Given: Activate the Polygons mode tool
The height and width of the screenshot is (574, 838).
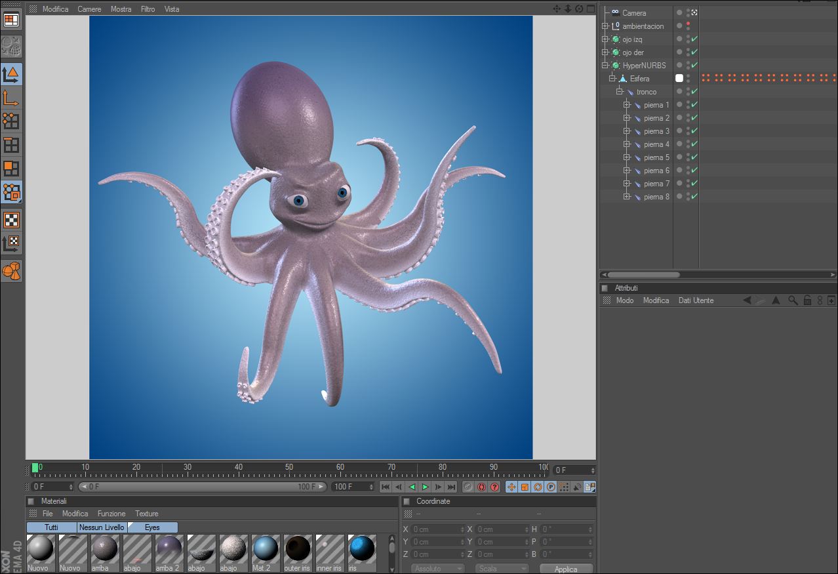Looking at the screenshot, I should (11, 169).
